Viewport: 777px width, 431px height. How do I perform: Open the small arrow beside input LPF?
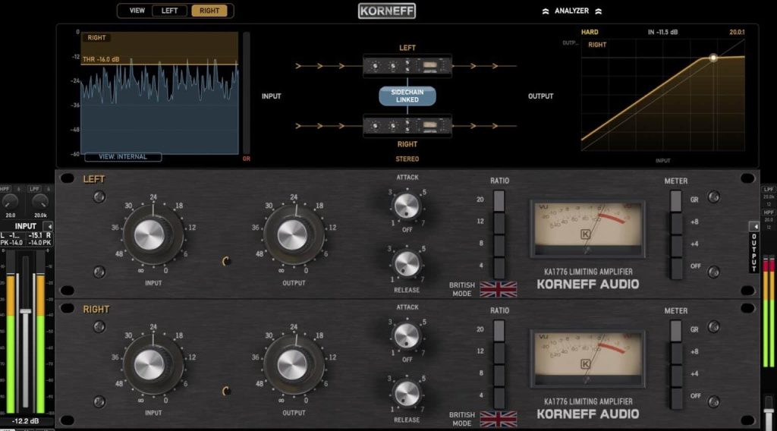click(x=48, y=189)
